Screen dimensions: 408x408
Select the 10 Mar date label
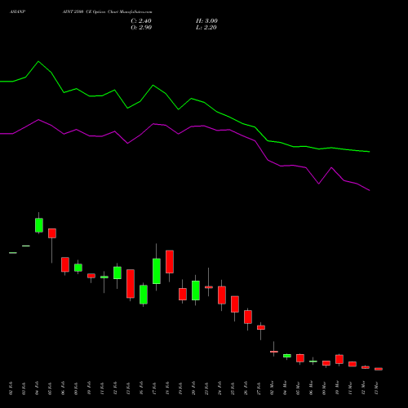tap(337, 388)
